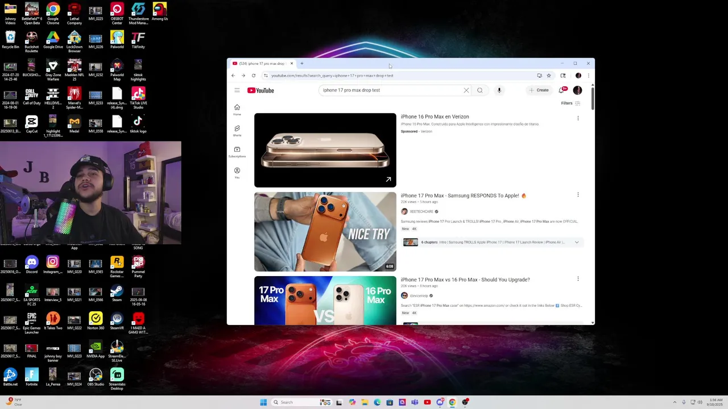Screen dimensions: 728x409
Task: Open 'iPhone 16 Pro Max en Verizon' title
Action: 435,116
